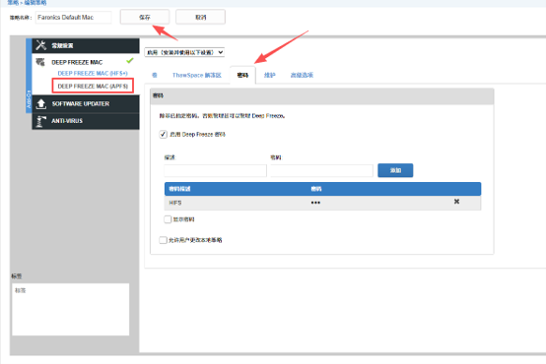
Task: Click the green checkmark beside DEEP FREEZE MAC
Action: pyautogui.click(x=130, y=61)
